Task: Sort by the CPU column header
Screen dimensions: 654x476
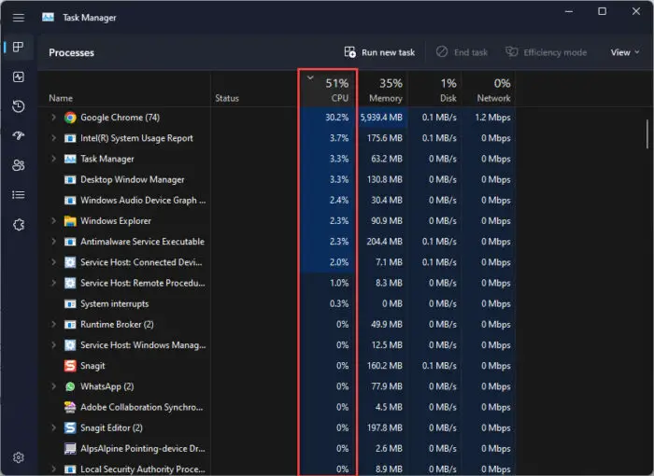Action: tap(328, 89)
